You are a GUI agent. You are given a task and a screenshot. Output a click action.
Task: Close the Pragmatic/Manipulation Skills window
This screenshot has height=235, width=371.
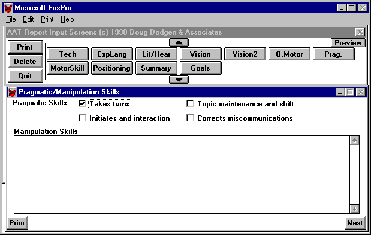(361, 92)
